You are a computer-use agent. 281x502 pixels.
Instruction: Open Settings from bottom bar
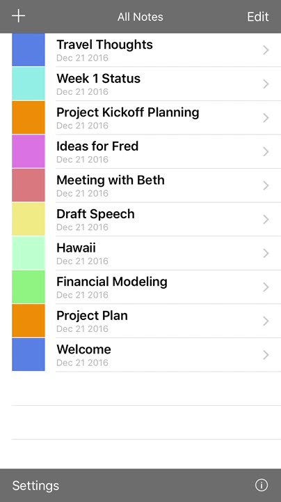coord(35,485)
